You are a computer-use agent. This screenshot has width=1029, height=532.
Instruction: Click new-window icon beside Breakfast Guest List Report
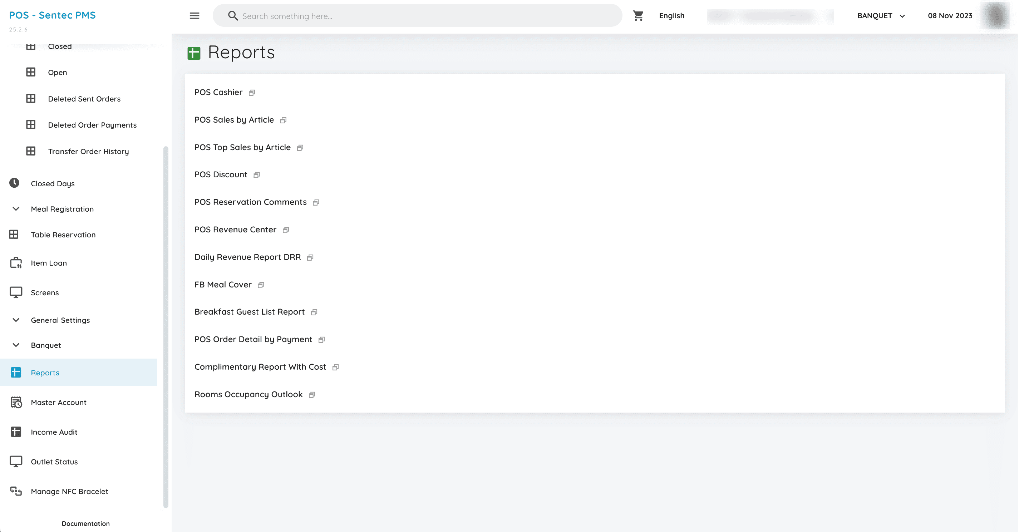tap(314, 312)
